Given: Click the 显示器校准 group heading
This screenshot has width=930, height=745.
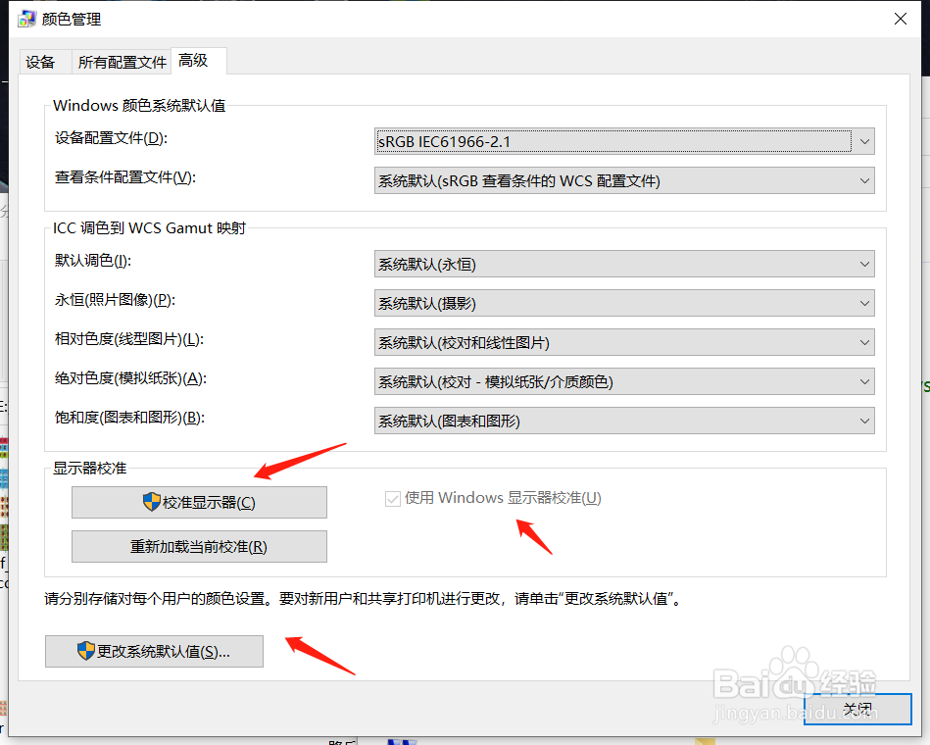Looking at the screenshot, I should (x=89, y=468).
